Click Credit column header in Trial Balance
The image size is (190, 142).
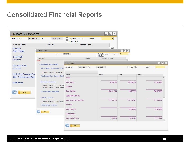127,75
